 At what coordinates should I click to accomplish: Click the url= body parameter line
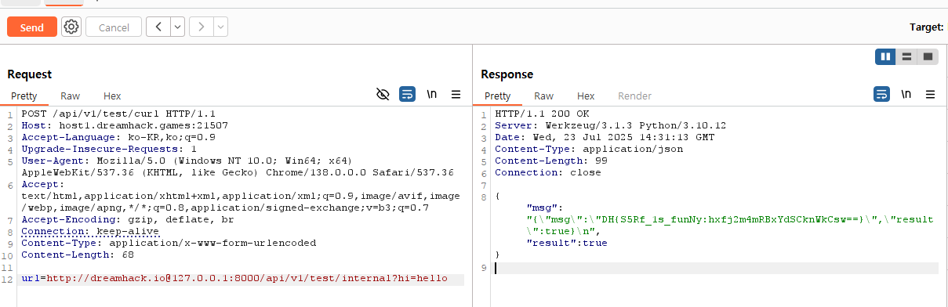(x=234, y=278)
